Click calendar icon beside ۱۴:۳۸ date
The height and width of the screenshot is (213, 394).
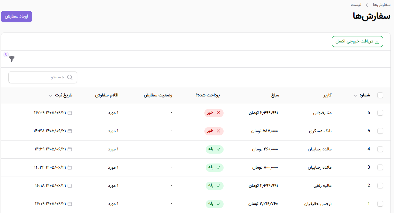[70, 131]
